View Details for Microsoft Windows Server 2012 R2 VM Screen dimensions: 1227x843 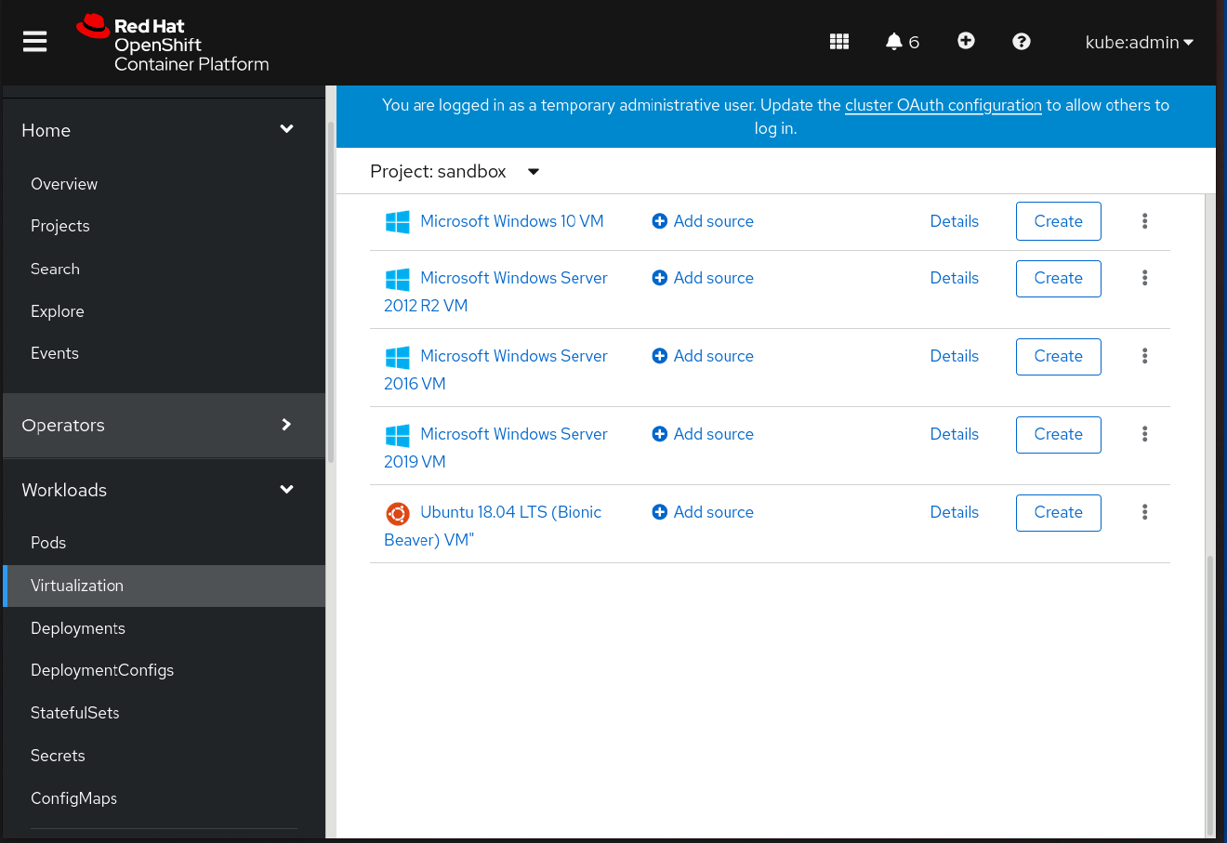(954, 278)
